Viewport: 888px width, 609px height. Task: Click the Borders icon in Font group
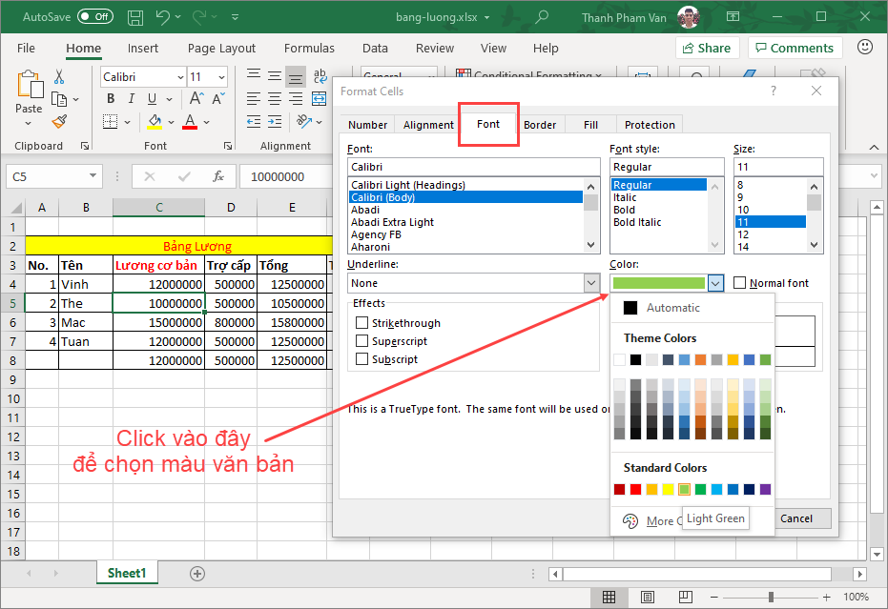[110, 121]
